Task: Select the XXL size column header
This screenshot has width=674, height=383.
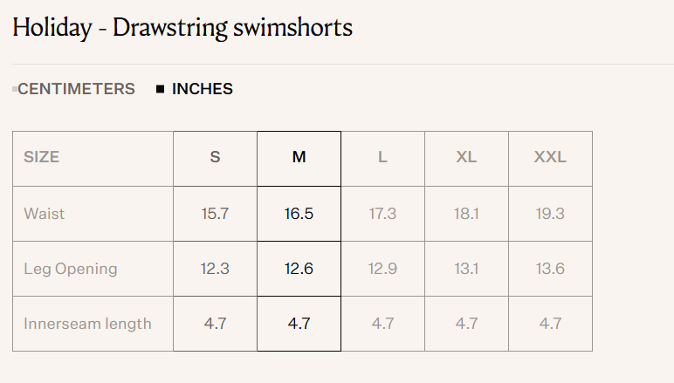Action: point(550,158)
